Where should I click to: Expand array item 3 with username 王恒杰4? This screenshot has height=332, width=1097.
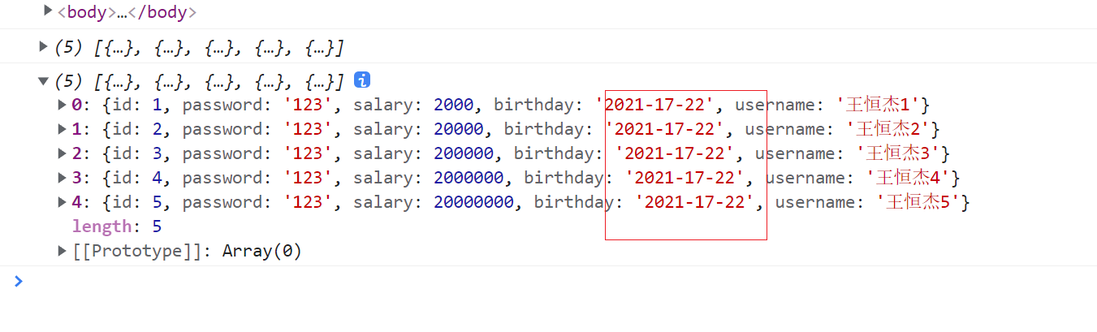tap(63, 178)
